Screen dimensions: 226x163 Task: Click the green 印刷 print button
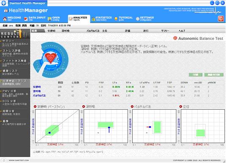196,75
